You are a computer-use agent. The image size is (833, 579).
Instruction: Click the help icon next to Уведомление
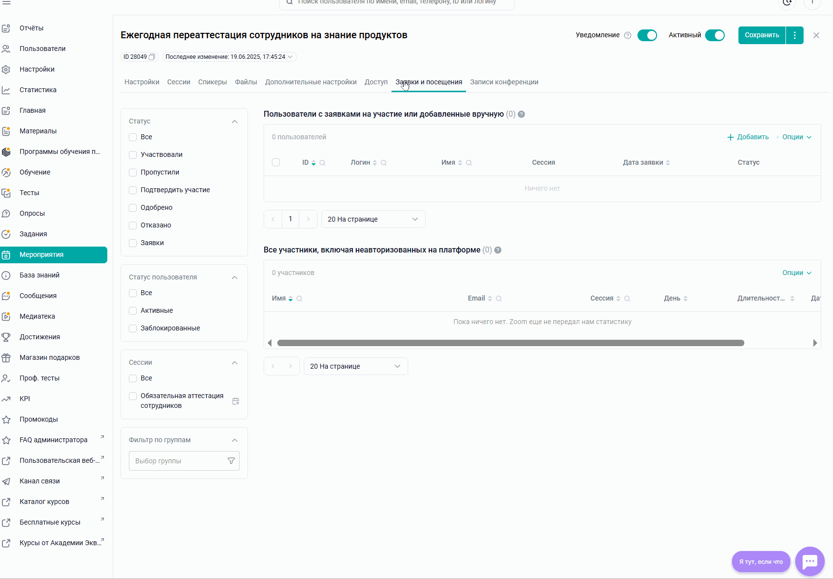click(x=628, y=35)
